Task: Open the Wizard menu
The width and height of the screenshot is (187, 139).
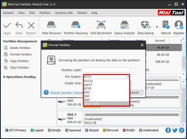Action: [x=82, y=13]
